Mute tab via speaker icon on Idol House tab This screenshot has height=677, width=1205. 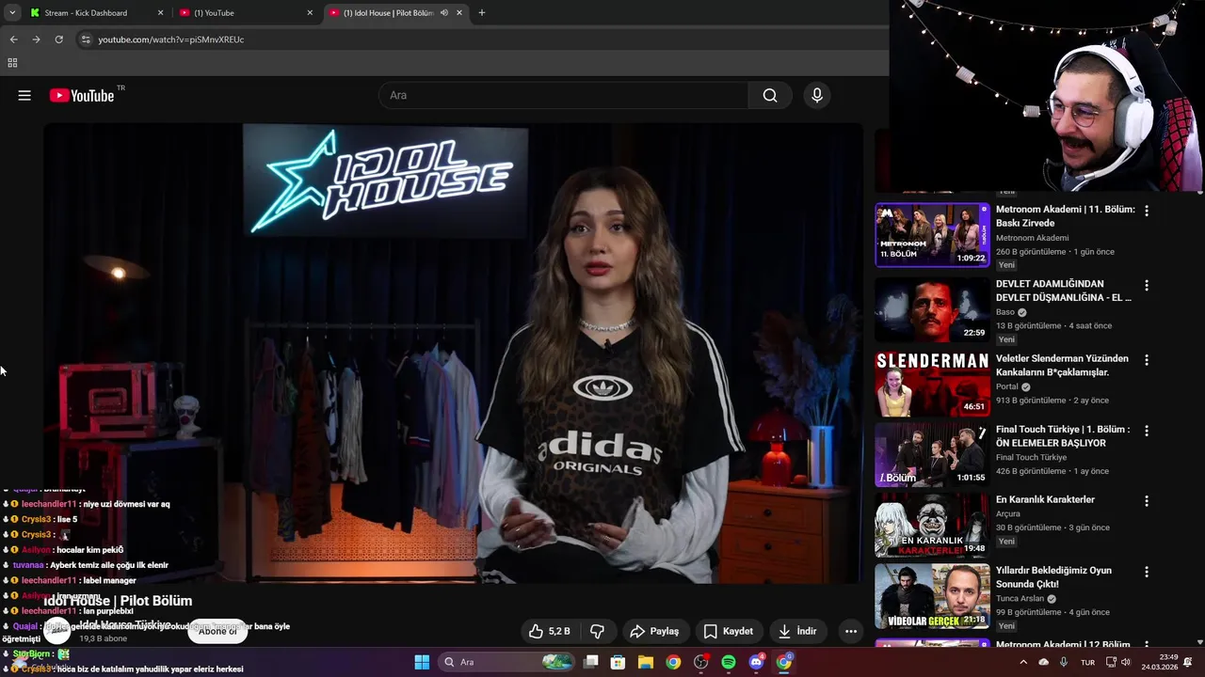443,13
